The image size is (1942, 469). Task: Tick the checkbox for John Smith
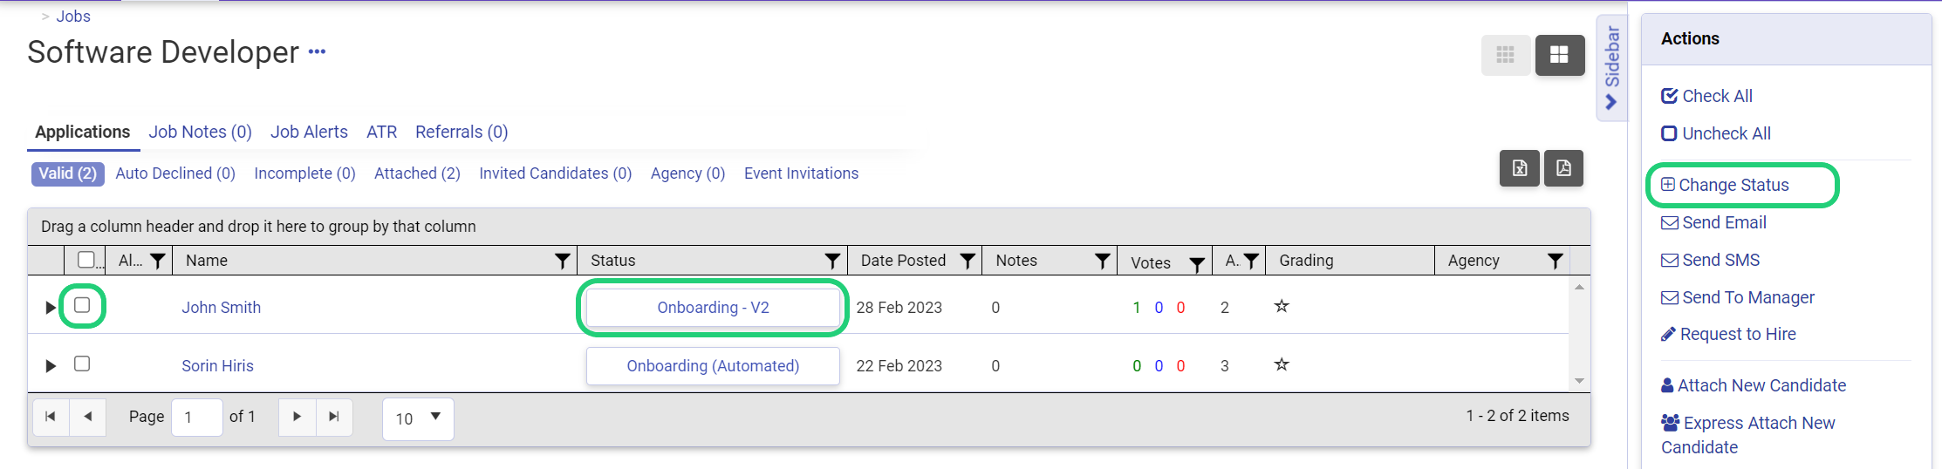82,305
